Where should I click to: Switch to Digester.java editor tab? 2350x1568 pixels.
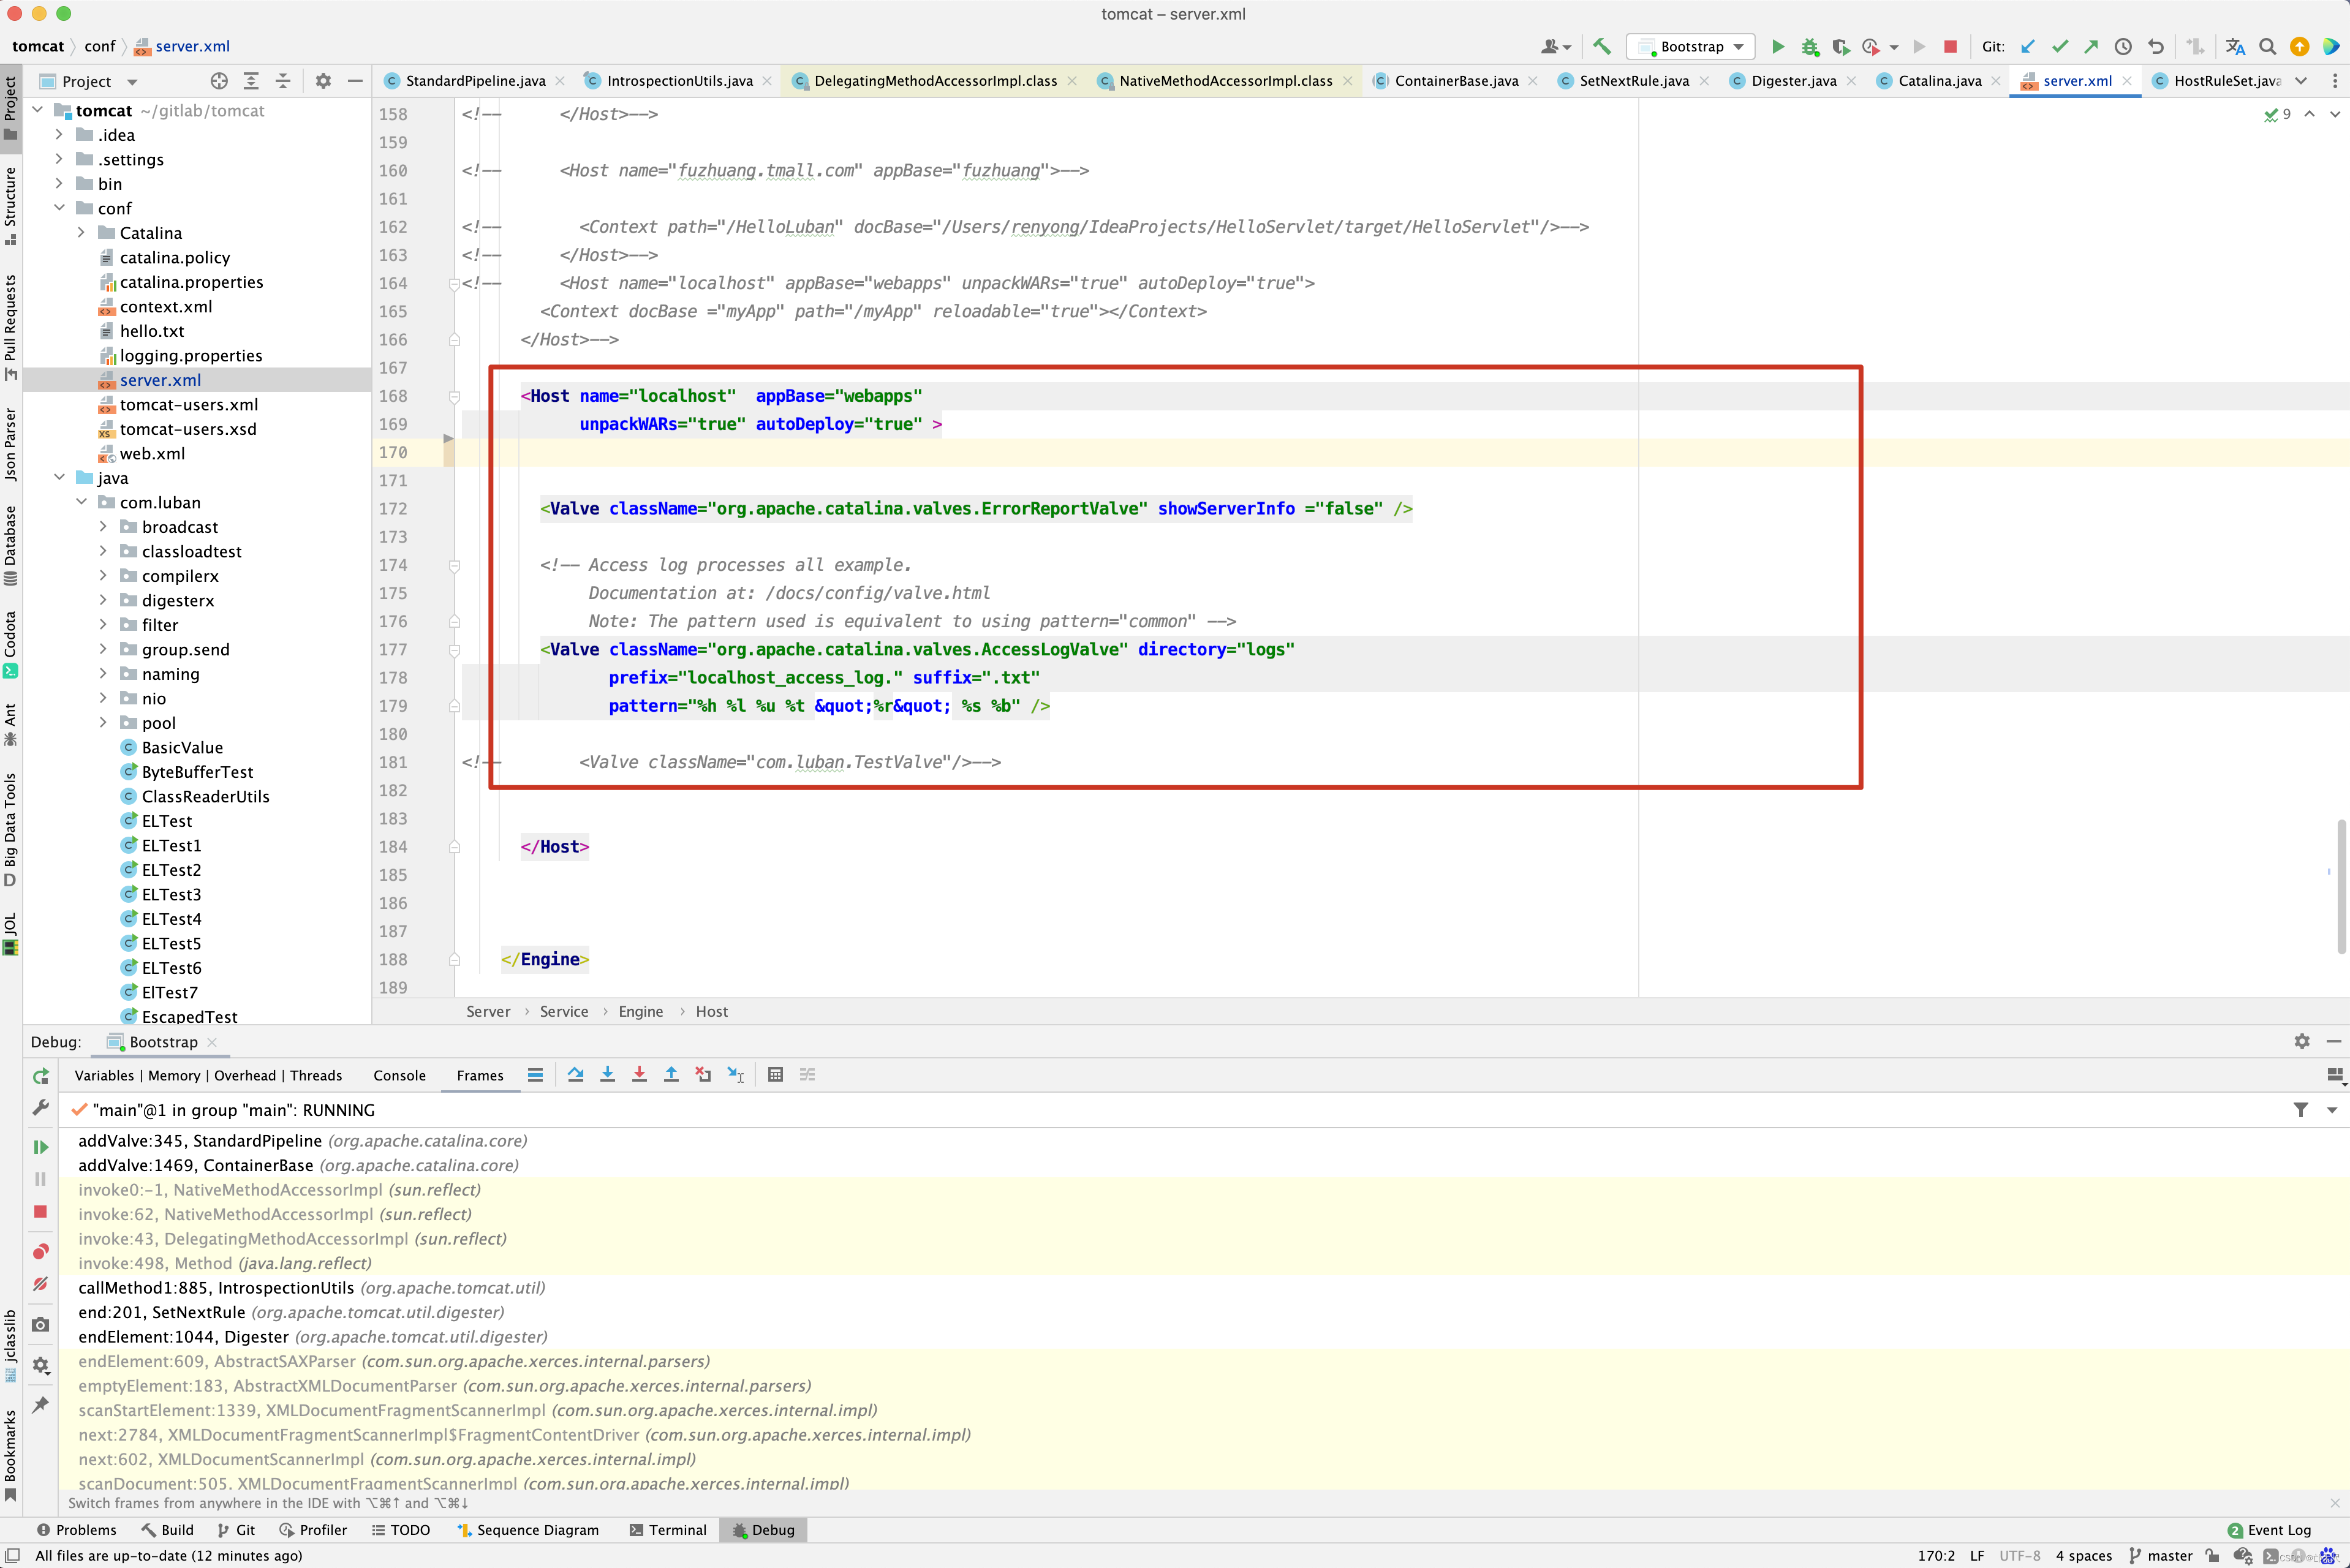pyautogui.click(x=1793, y=81)
